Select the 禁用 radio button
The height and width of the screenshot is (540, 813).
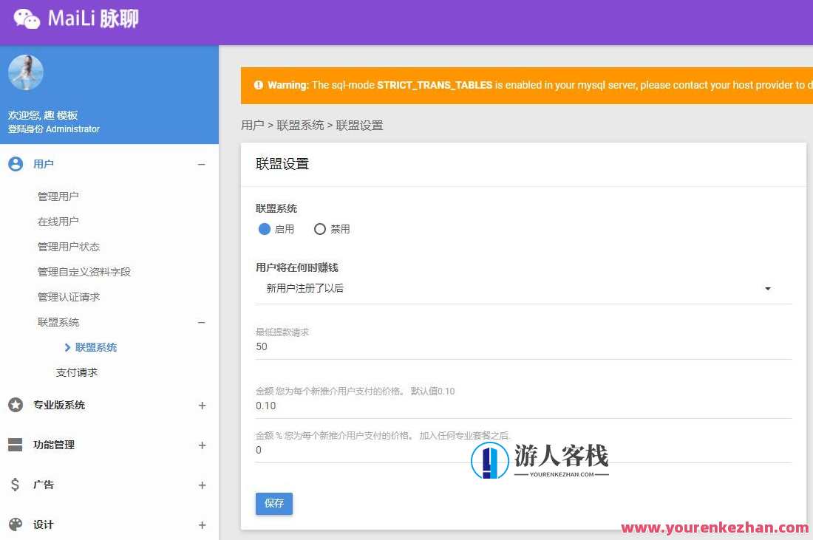pos(319,229)
